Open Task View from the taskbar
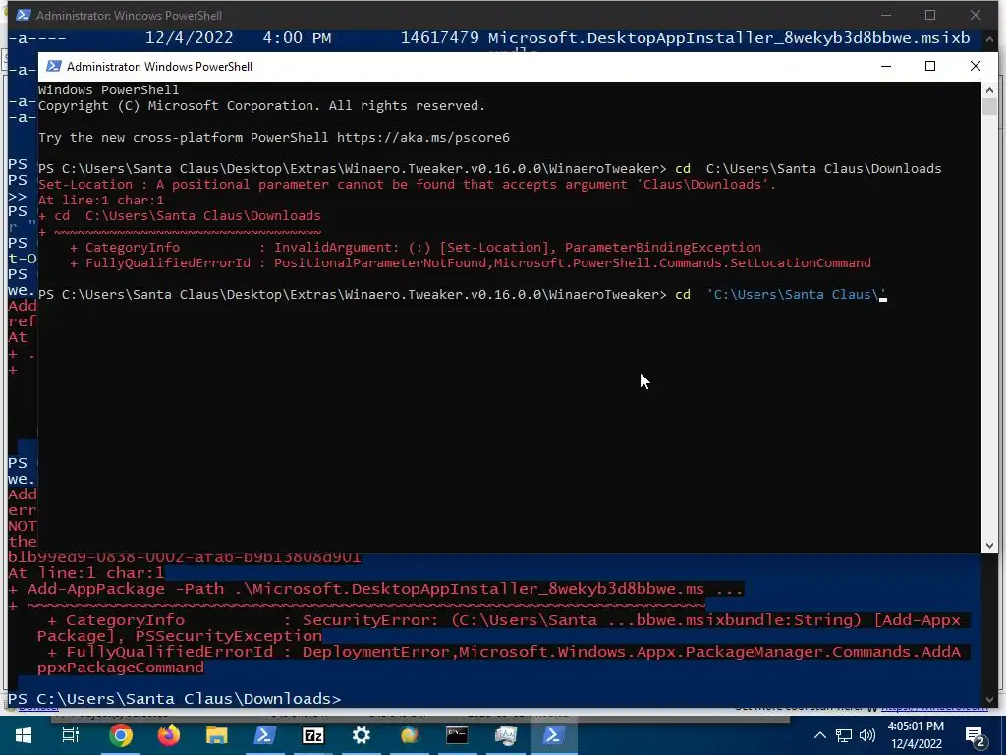Viewport: 1006px width, 755px height. pos(71,735)
